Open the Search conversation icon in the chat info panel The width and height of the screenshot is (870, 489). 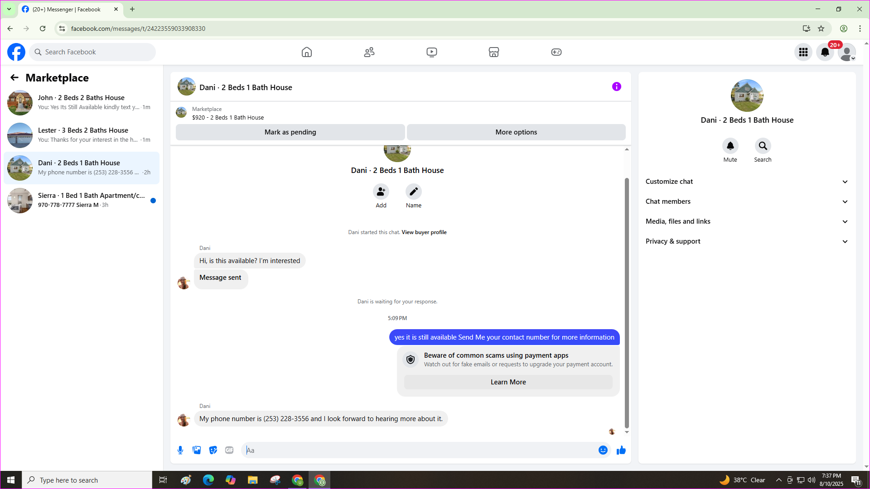click(x=763, y=146)
